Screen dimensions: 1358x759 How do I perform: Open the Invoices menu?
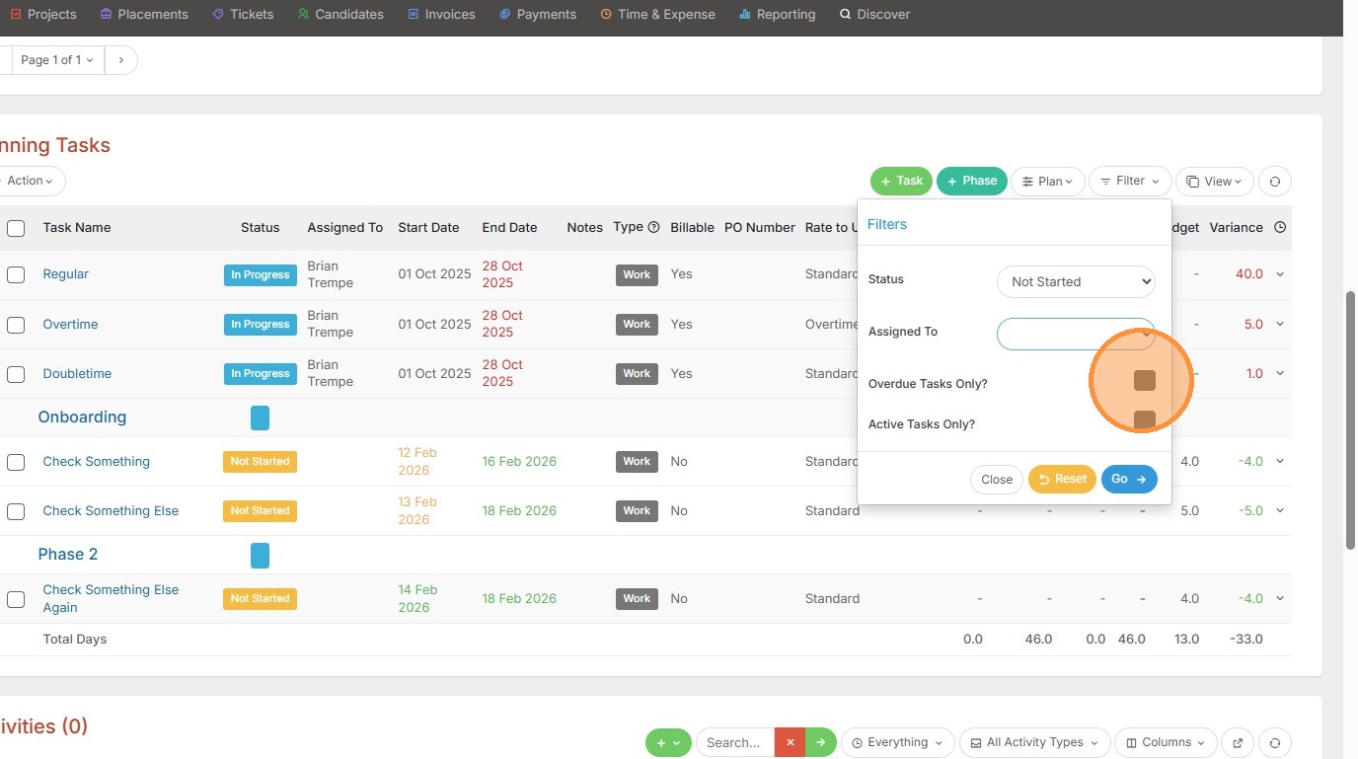pyautogui.click(x=441, y=14)
